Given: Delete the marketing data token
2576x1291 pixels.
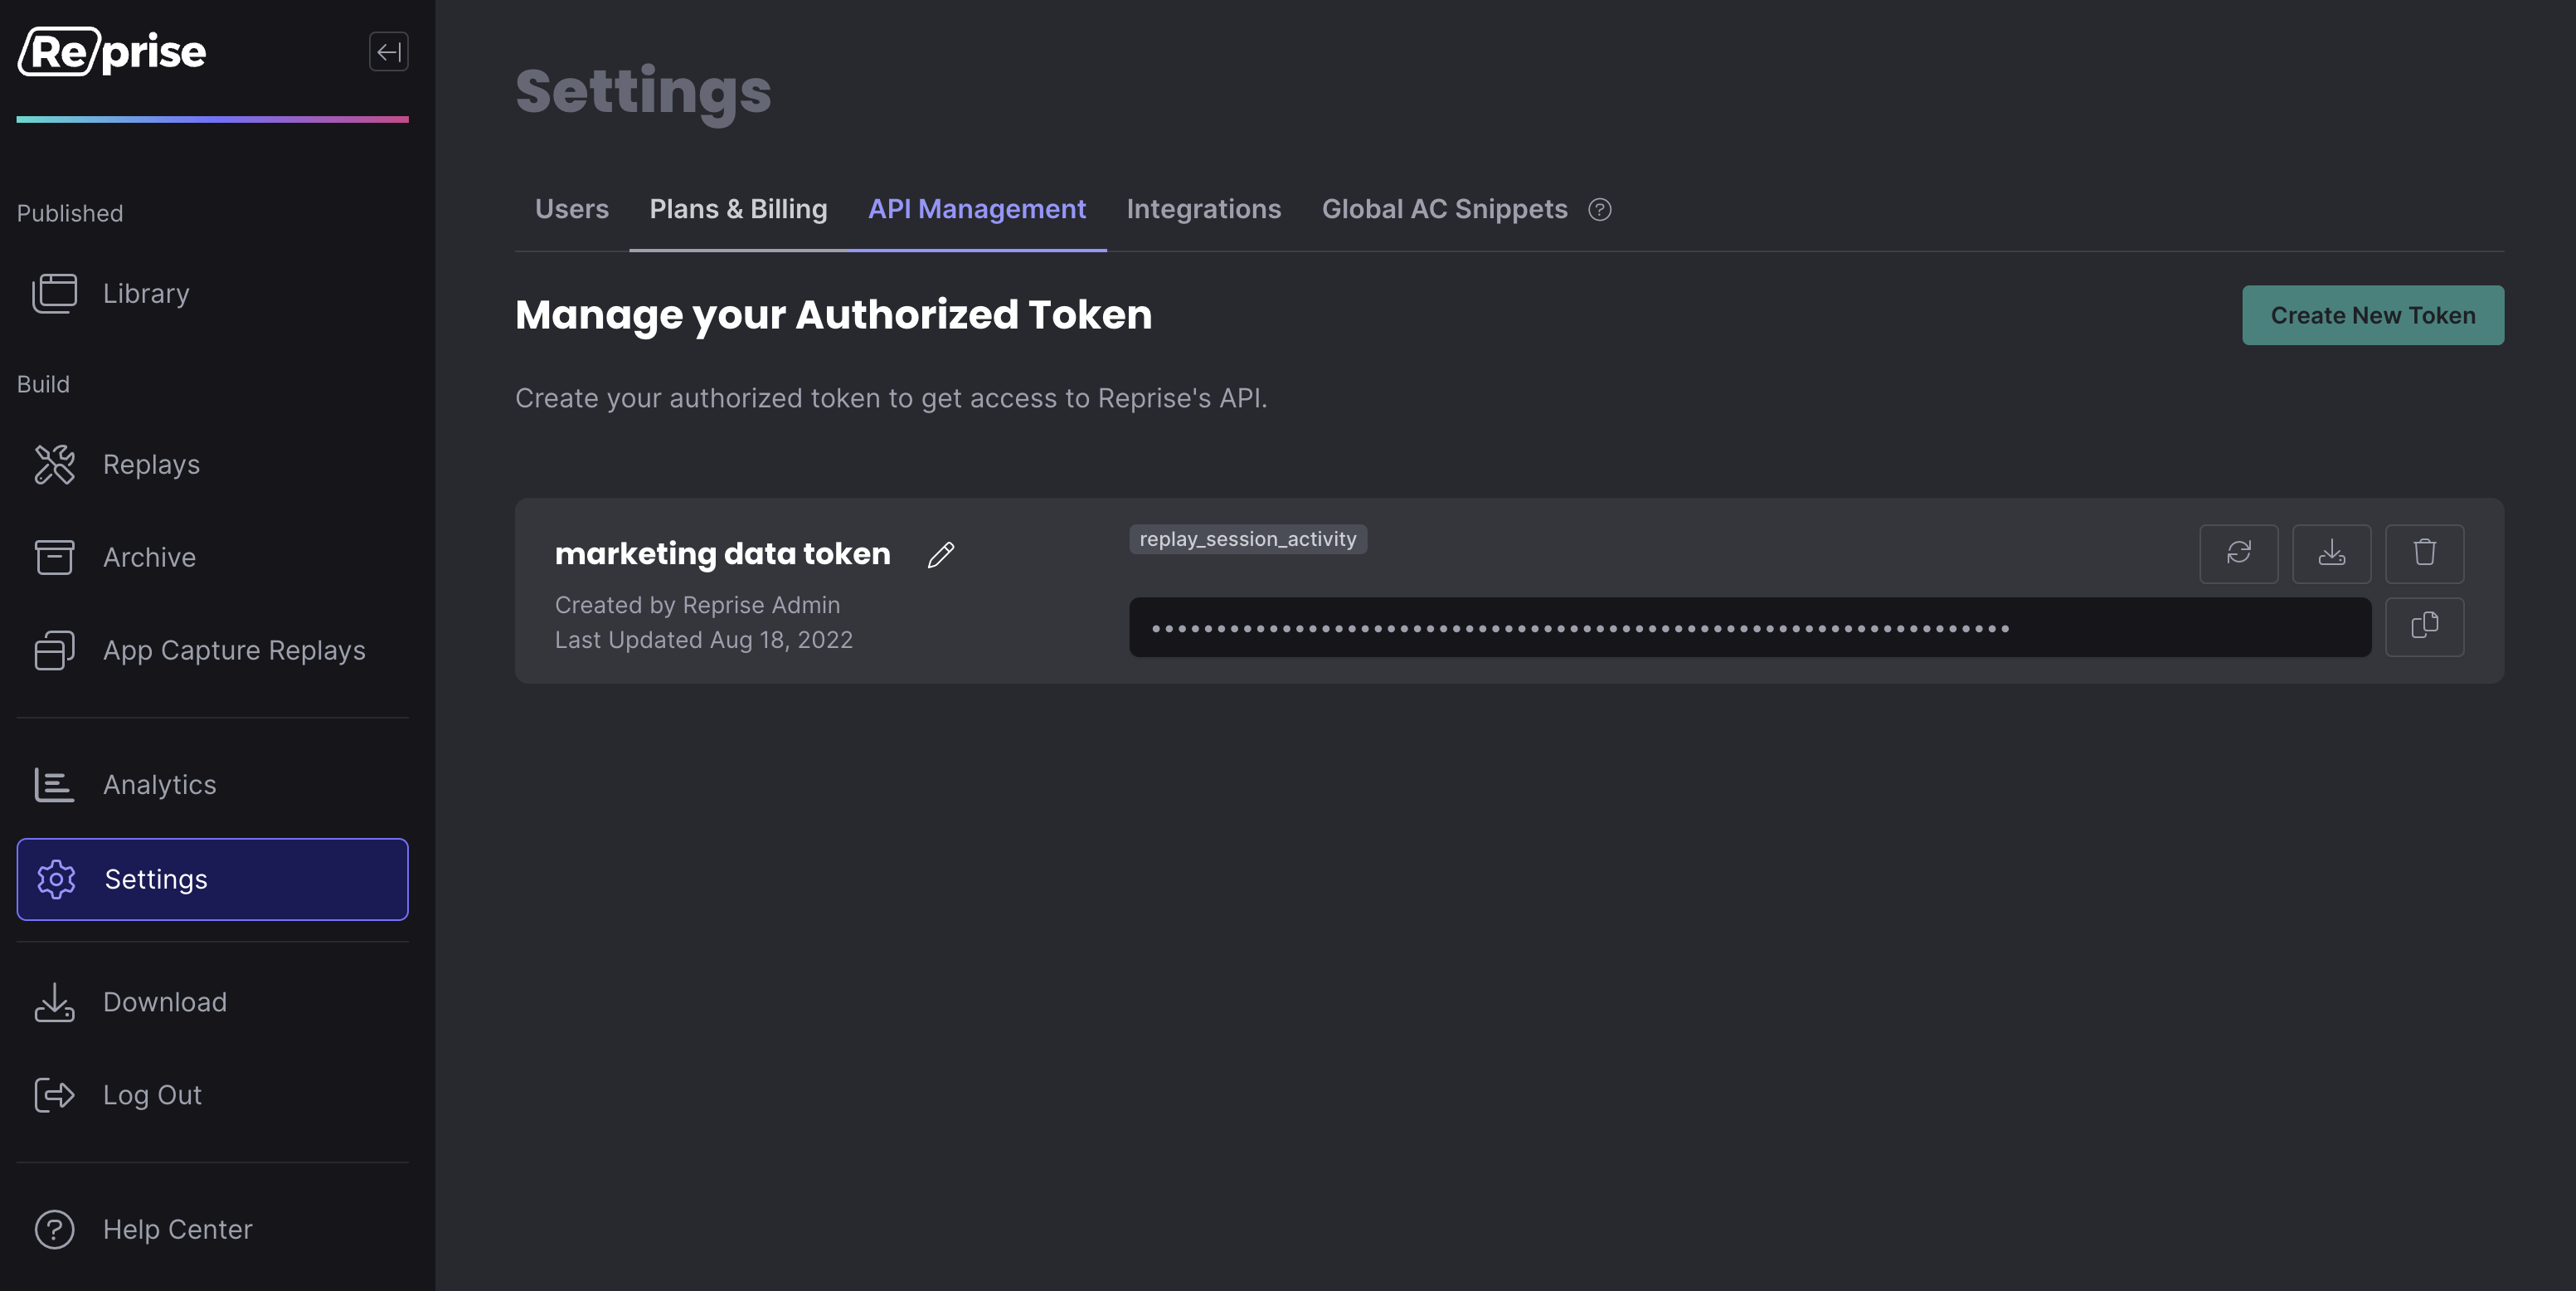Looking at the screenshot, I should [x=2424, y=553].
